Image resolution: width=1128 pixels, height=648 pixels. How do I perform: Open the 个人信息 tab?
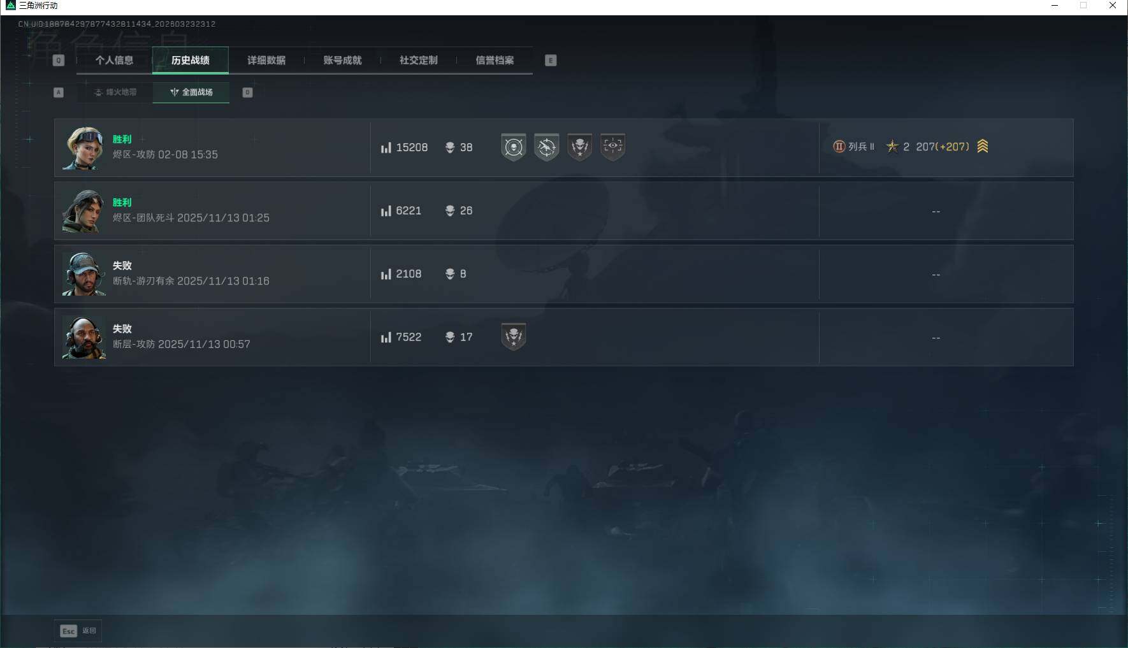tap(115, 61)
